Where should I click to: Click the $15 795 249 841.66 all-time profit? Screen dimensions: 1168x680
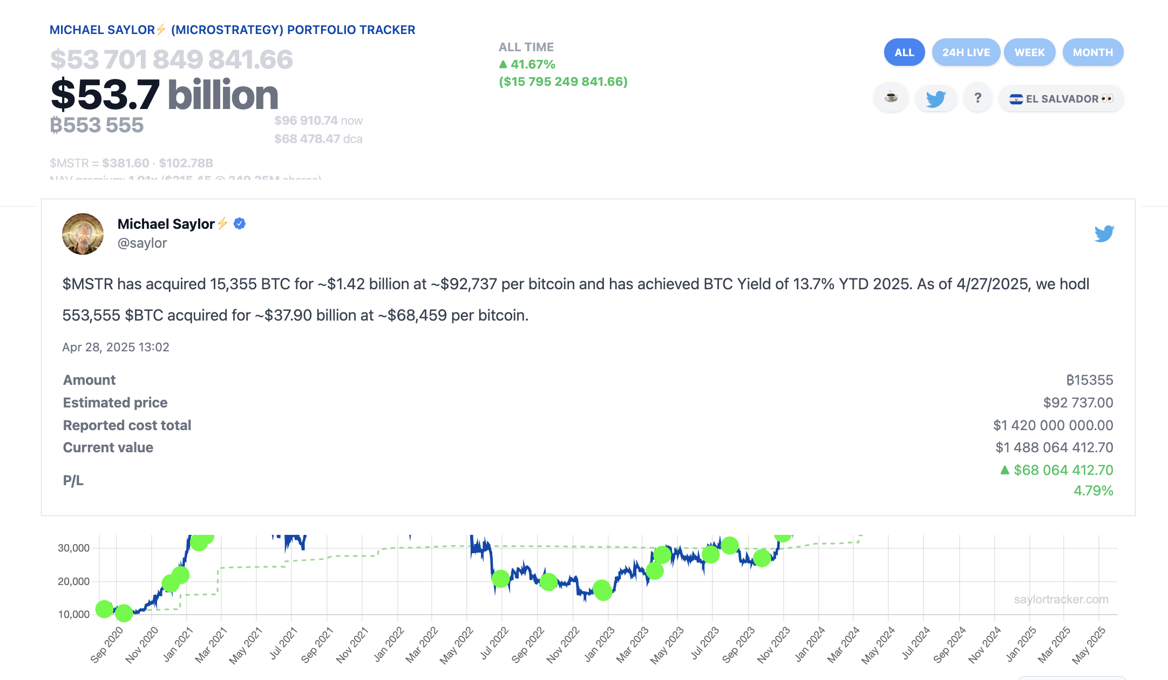click(563, 81)
